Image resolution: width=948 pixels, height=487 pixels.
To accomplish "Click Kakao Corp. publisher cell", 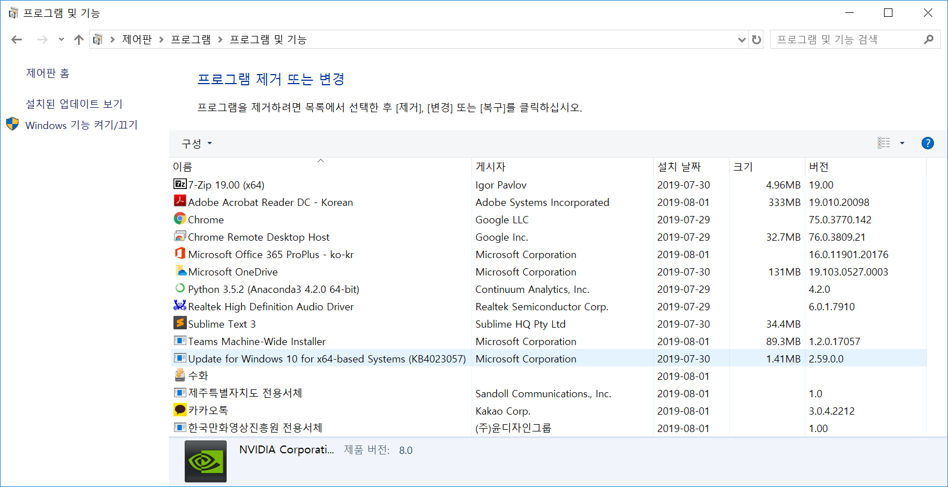I will pos(503,411).
